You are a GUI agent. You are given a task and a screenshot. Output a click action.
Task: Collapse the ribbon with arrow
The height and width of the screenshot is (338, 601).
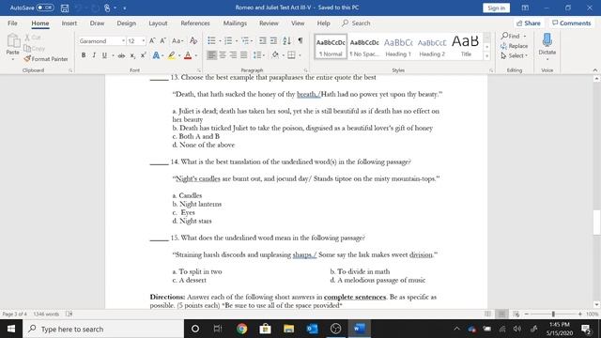coord(594,70)
